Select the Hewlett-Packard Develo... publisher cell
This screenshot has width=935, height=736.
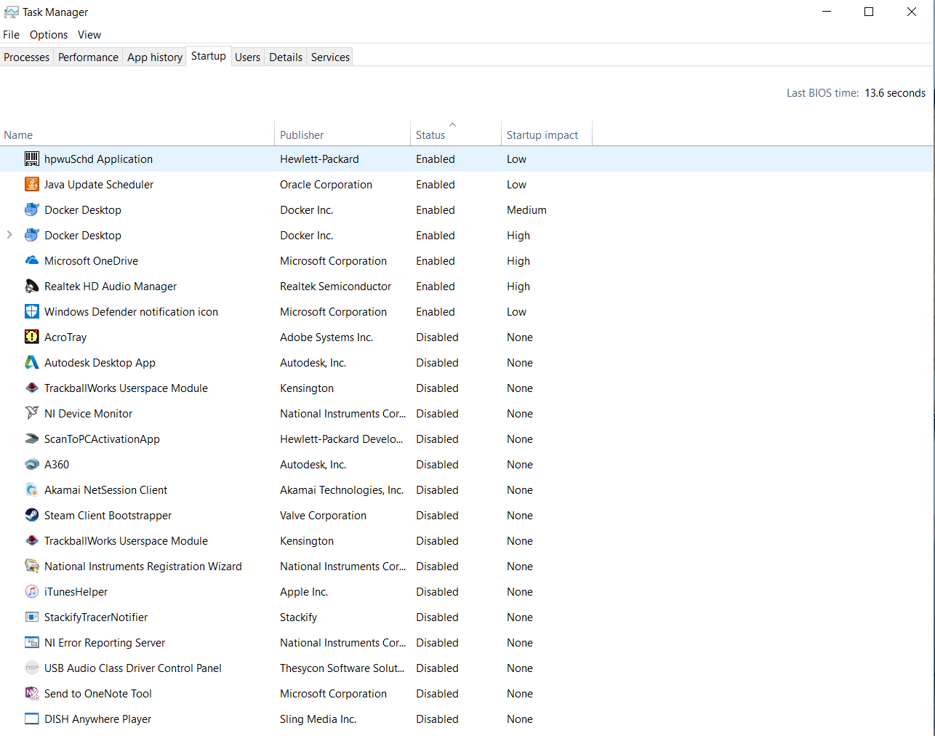[341, 439]
